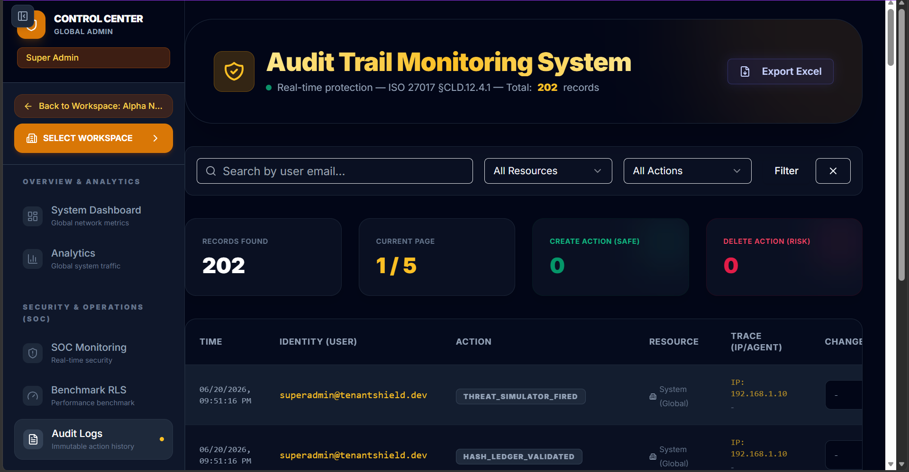Click the THREAT_SIMULATOR_FIRED action tag

tap(520, 397)
